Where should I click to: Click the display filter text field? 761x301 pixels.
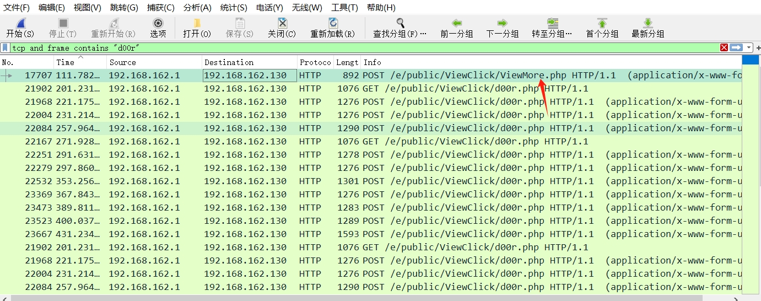364,48
